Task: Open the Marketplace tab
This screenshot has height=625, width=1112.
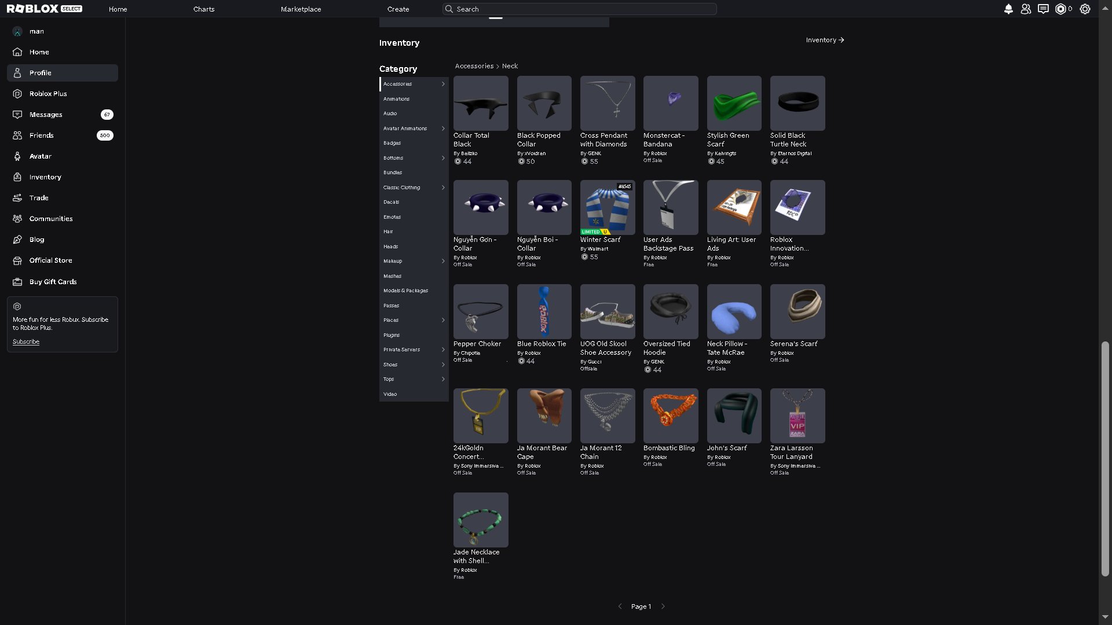Action: [301, 9]
